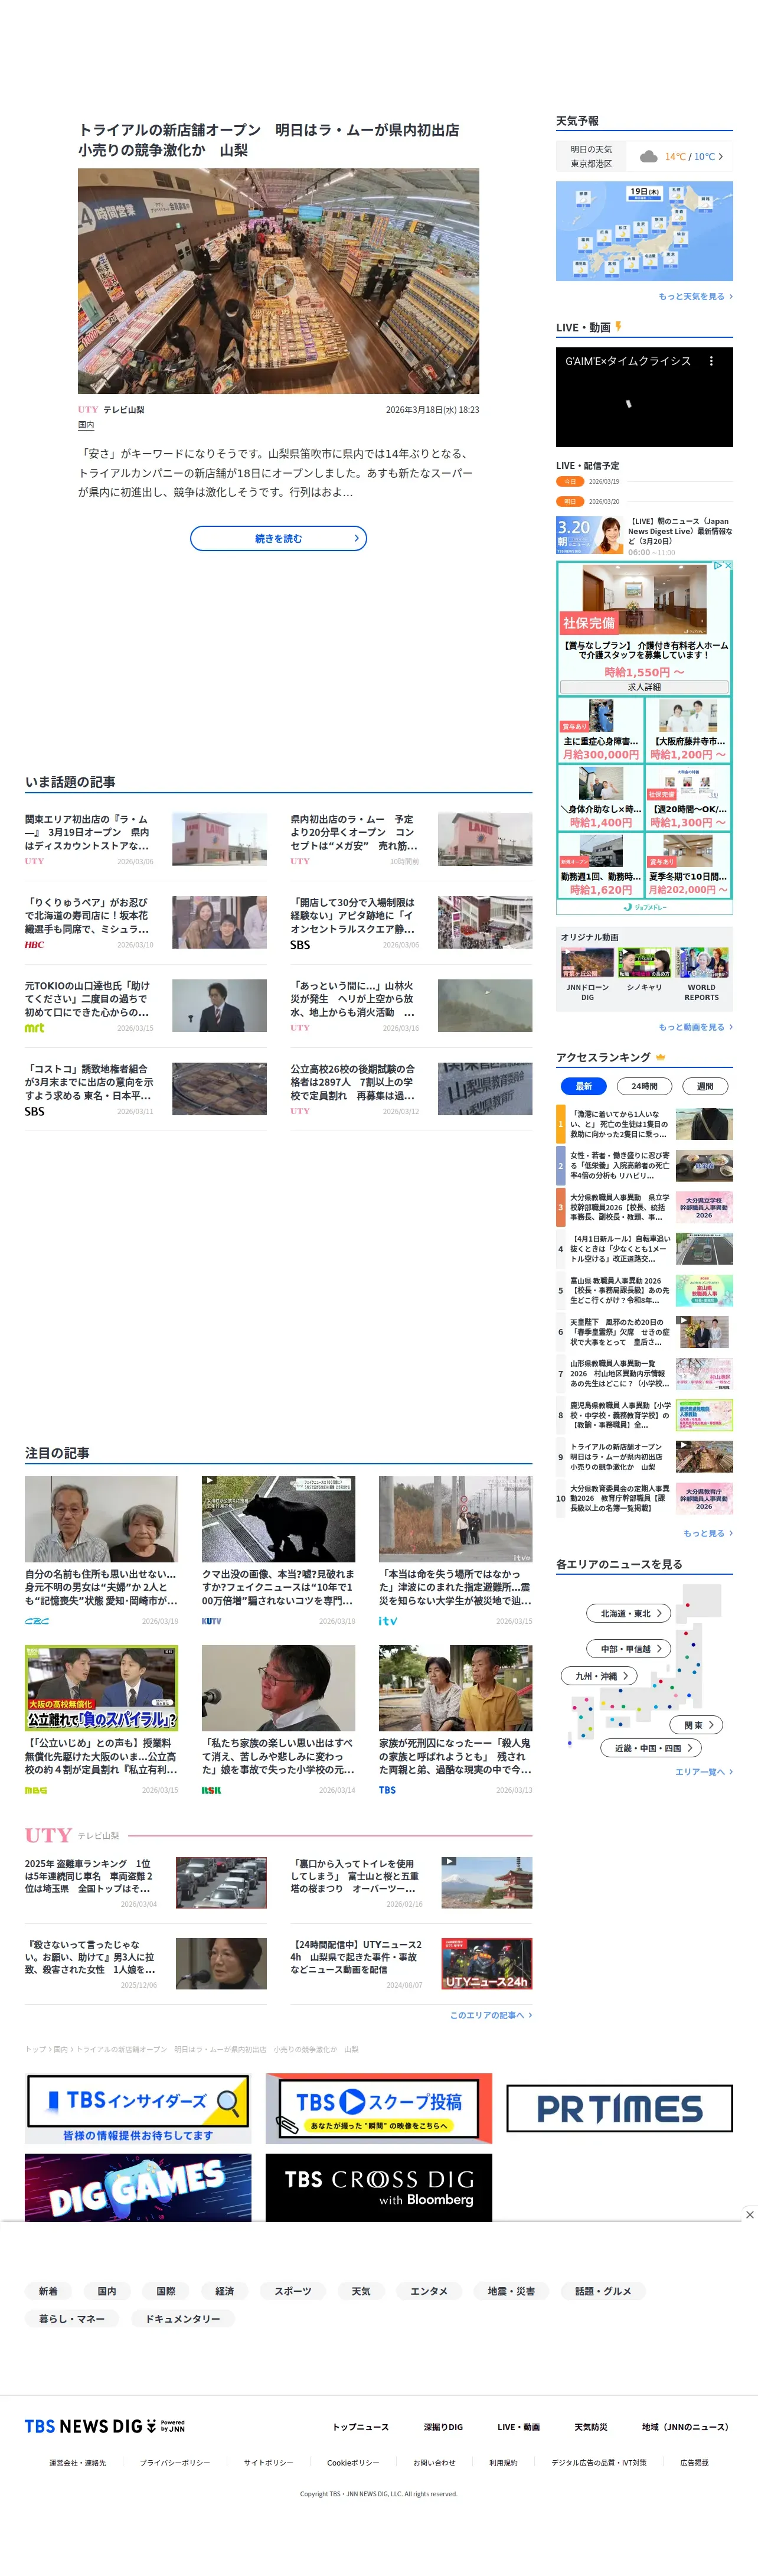The width and height of the screenshot is (758, 2576).
Task: Close the care home job advertisement
Action: point(728,566)
